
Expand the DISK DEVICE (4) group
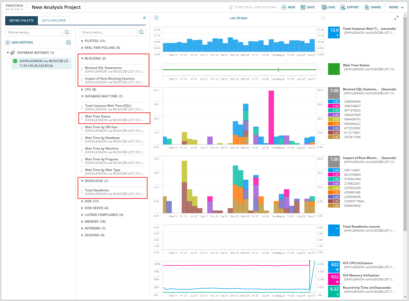tap(82, 208)
